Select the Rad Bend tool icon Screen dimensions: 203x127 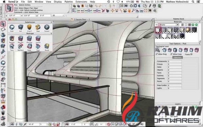(21, 46)
